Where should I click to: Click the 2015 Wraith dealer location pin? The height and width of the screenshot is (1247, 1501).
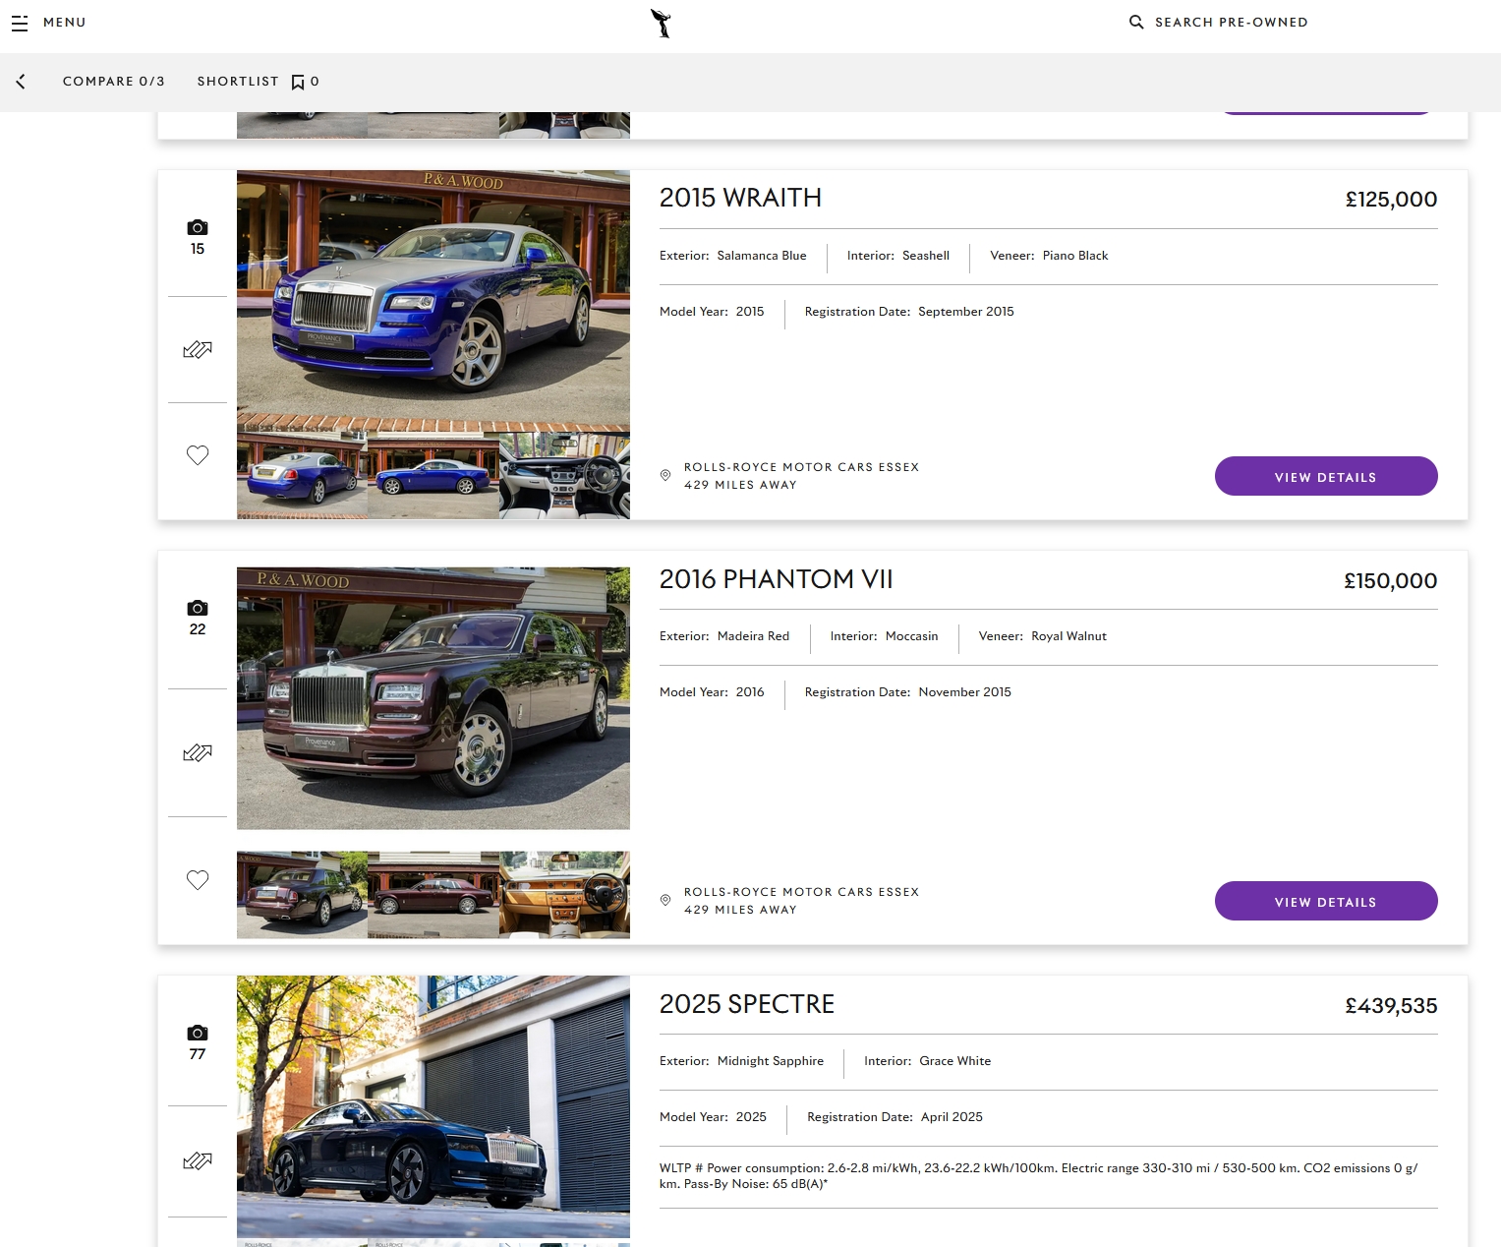(x=665, y=475)
